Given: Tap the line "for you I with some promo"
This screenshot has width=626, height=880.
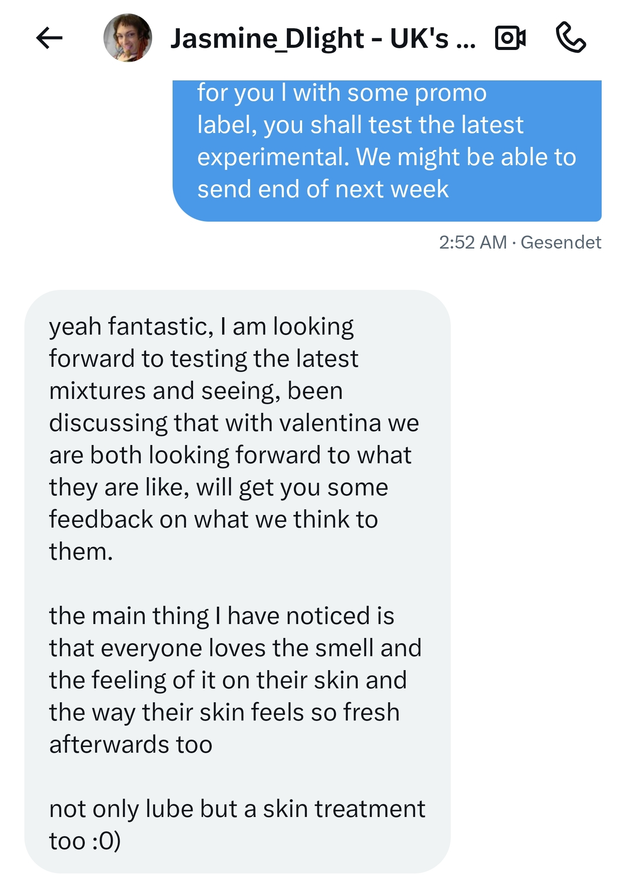Looking at the screenshot, I should (342, 93).
